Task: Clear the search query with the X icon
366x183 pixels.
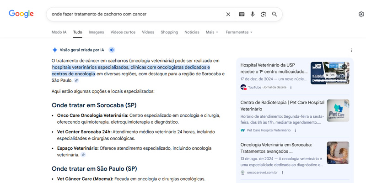Action: [x=228, y=14]
